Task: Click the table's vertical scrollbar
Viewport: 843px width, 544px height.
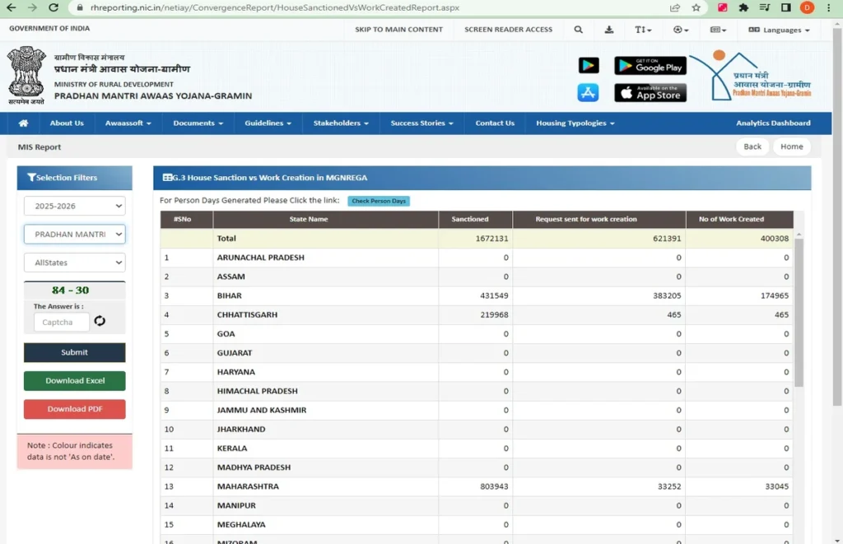Action: pos(799,312)
